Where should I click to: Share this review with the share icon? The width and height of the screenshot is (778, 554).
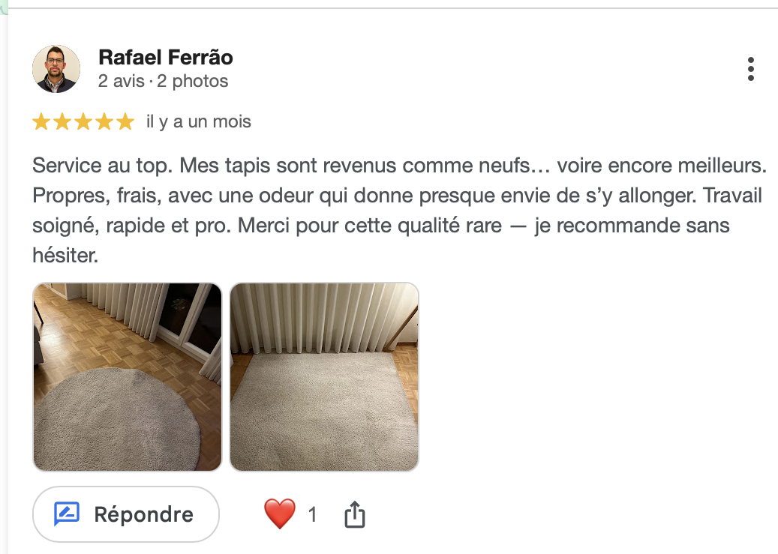354,514
